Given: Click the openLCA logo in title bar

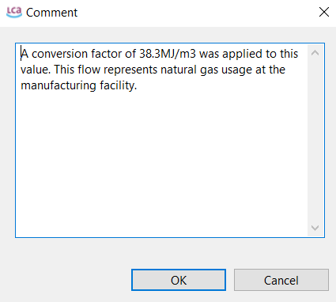Looking at the screenshot, I should 14,12.
